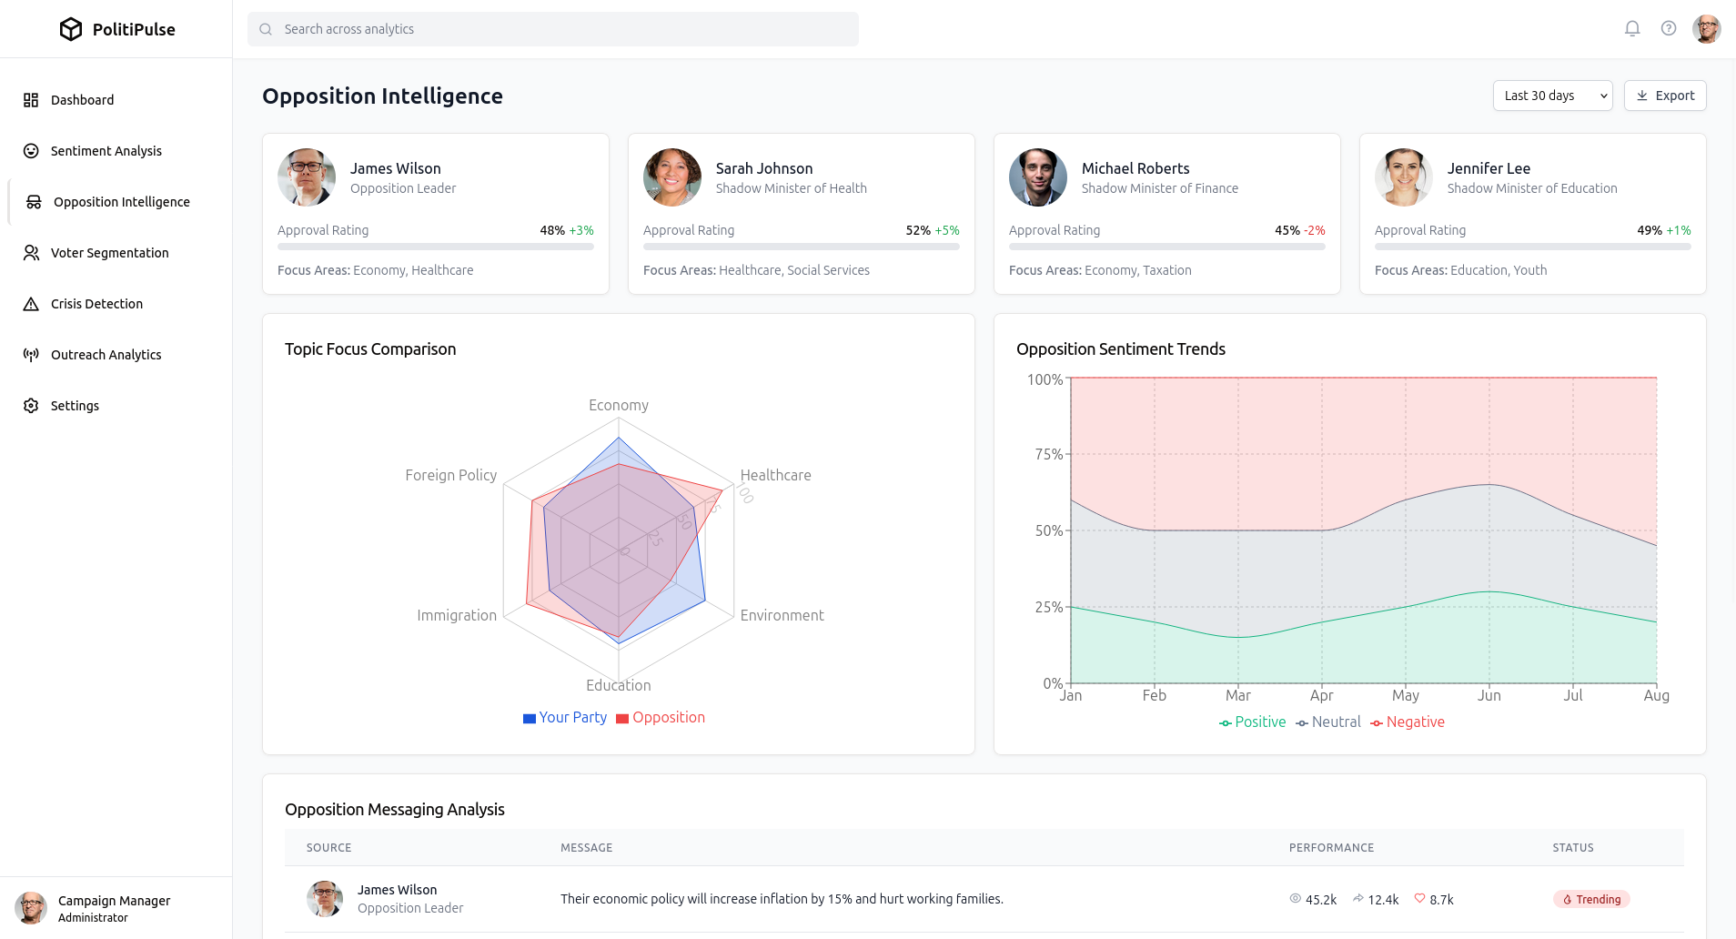Screen dimensions: 1736x939
Task: Click Immigration label on radar chart
Action: [457, 615]
